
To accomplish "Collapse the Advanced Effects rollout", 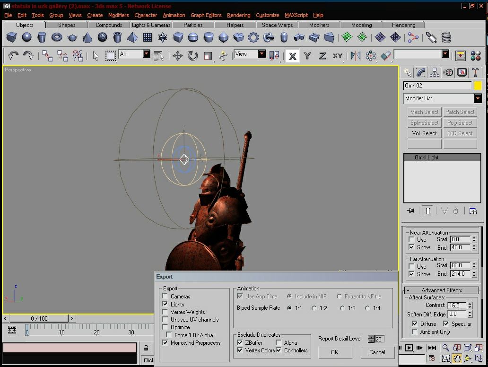I will [x=441, y=290].
